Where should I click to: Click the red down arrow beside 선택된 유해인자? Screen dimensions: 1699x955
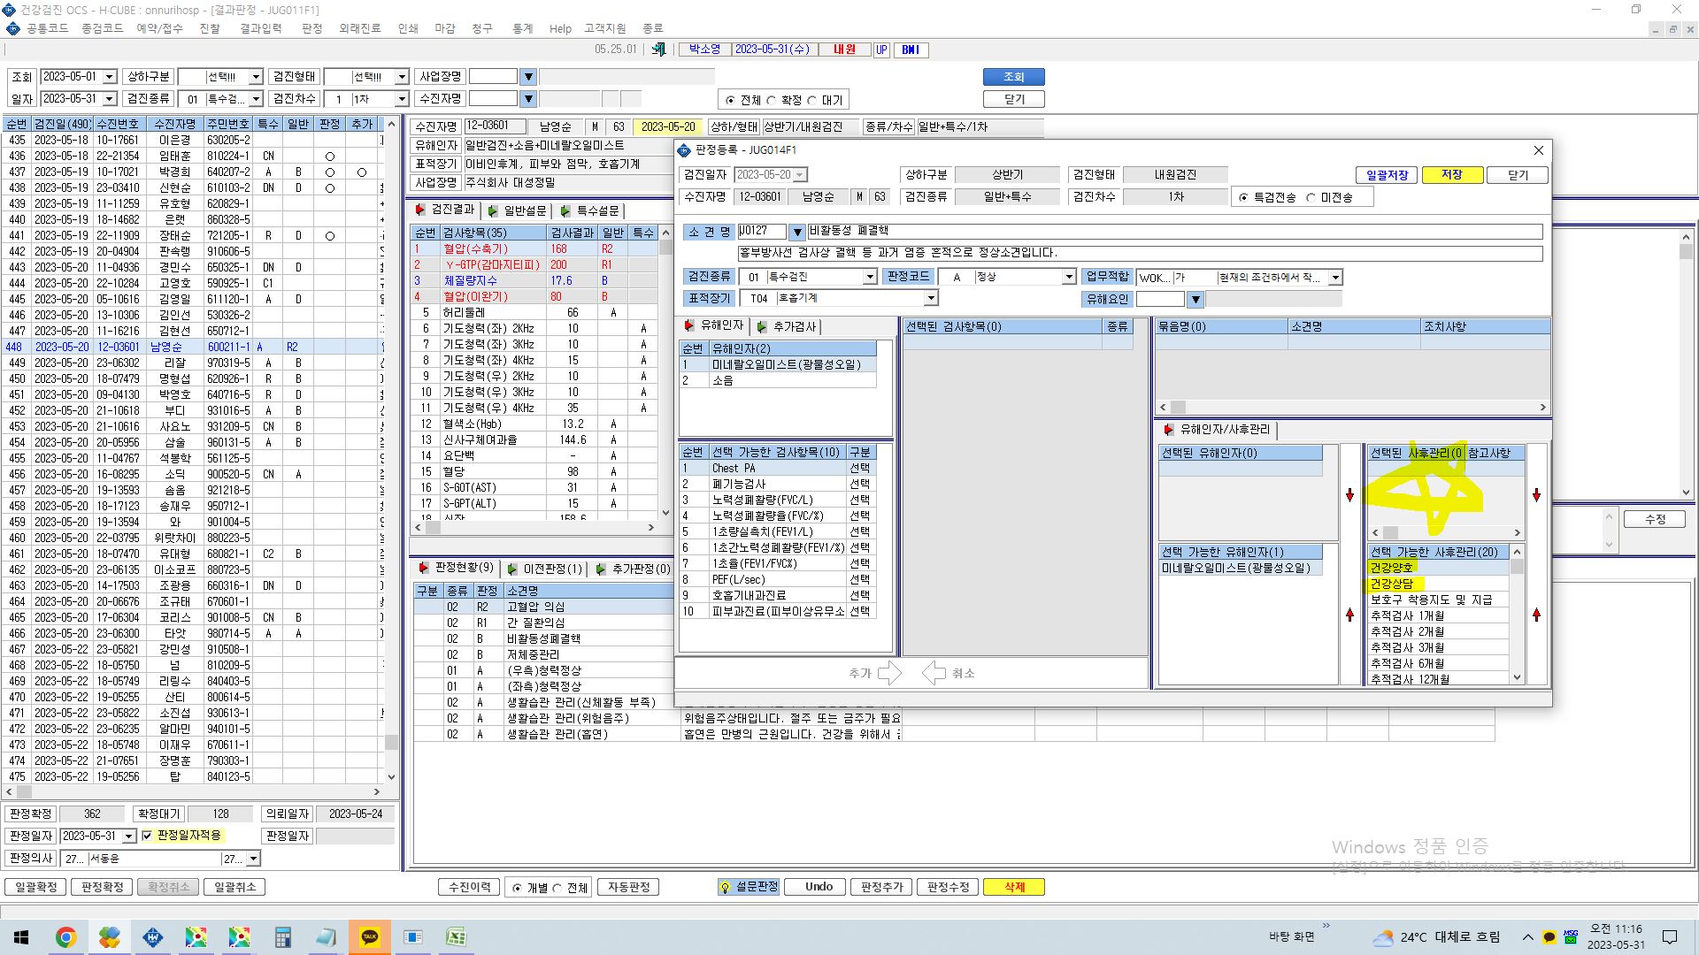[1349, 495]
